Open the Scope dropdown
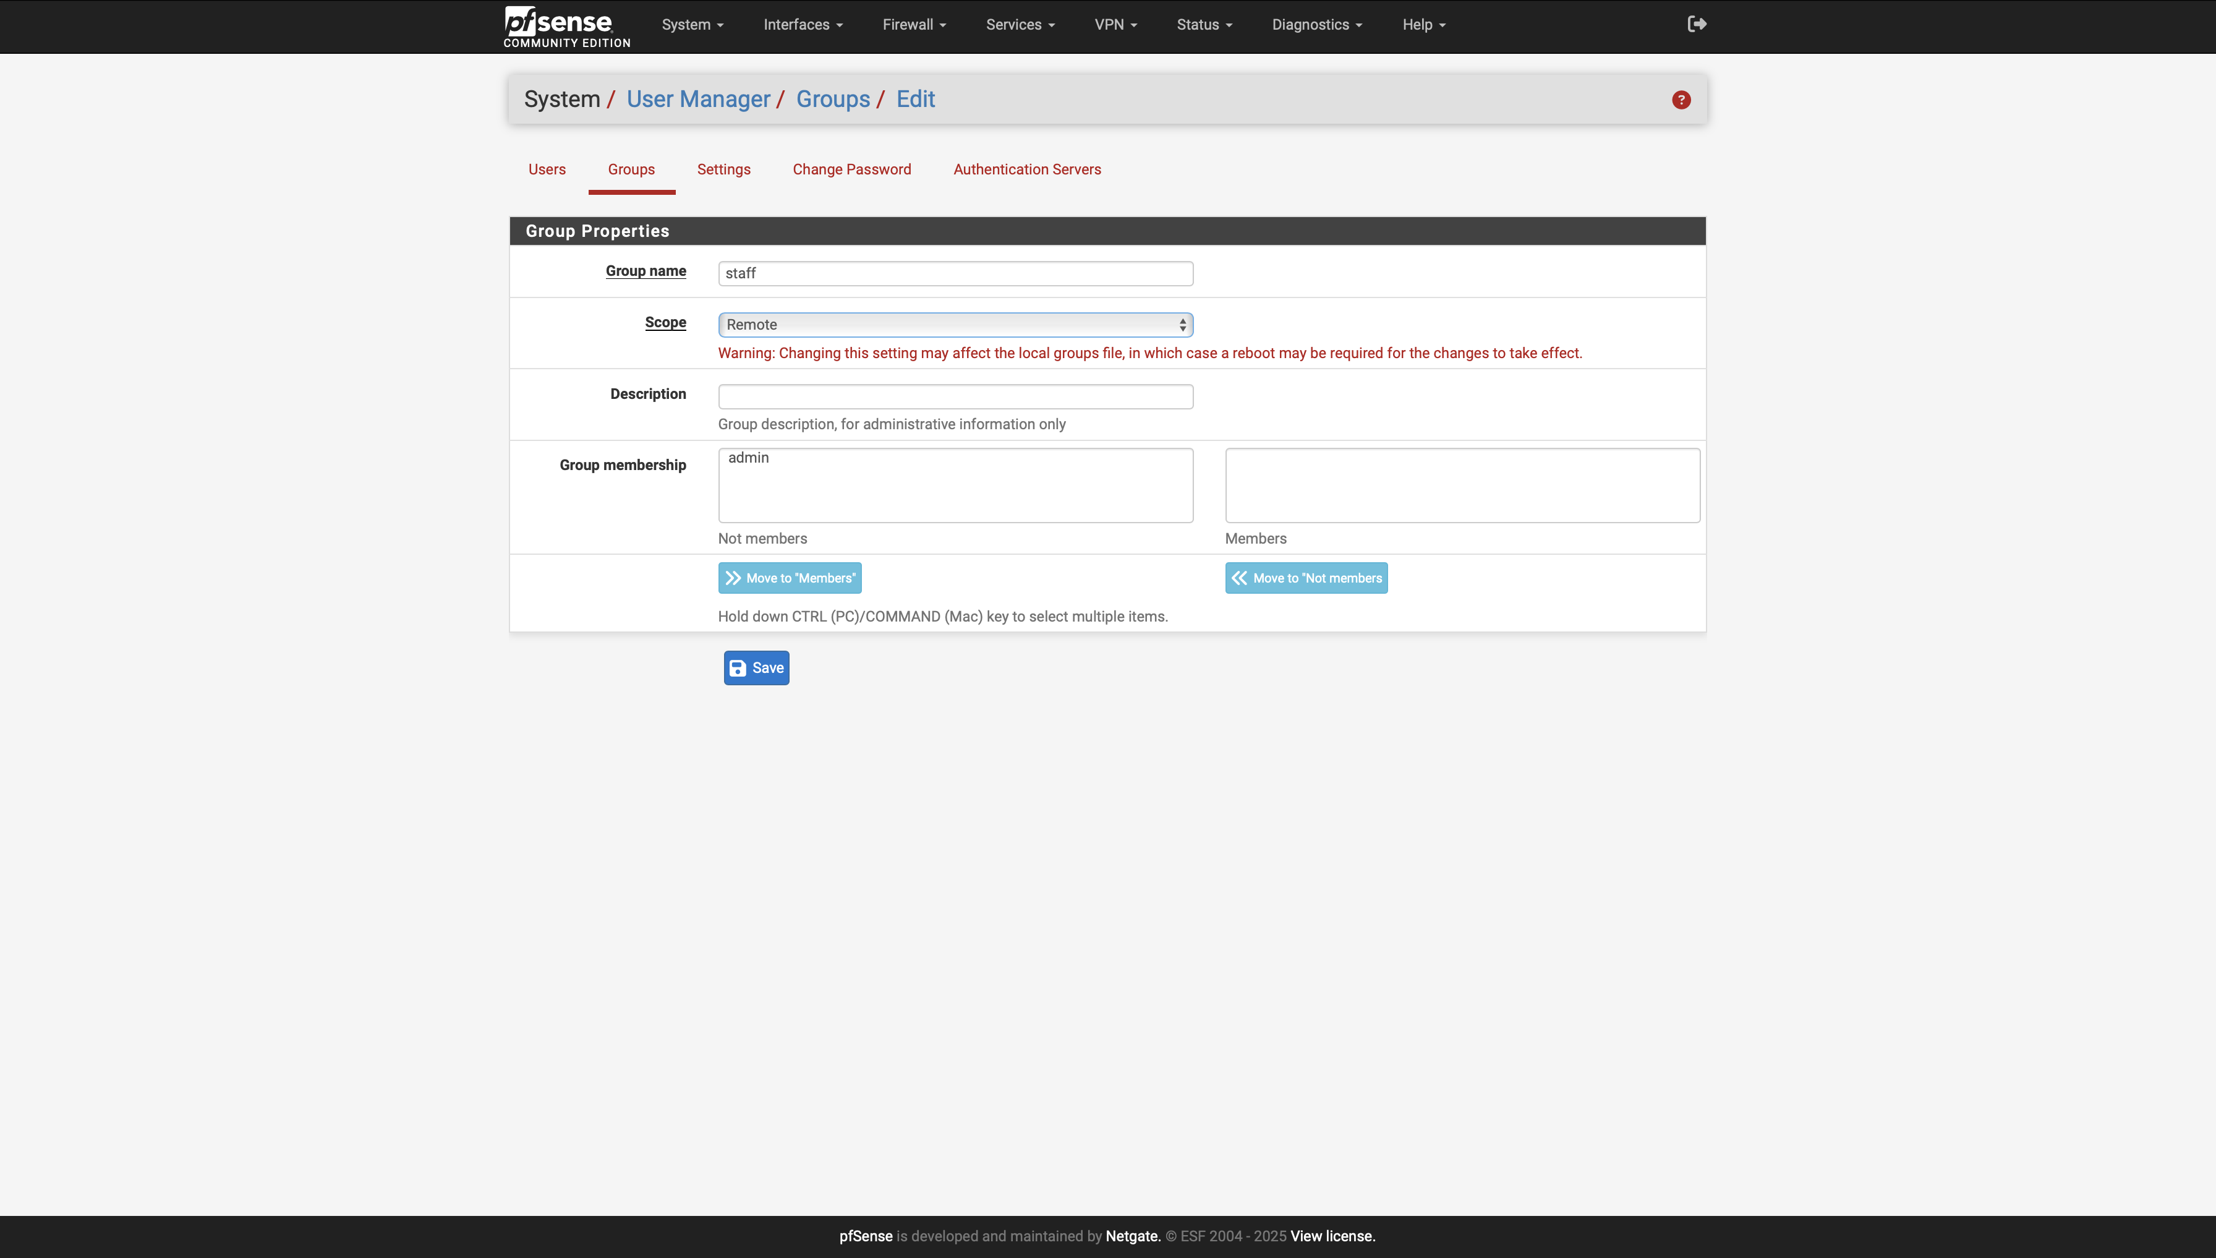 pos(954,324)
